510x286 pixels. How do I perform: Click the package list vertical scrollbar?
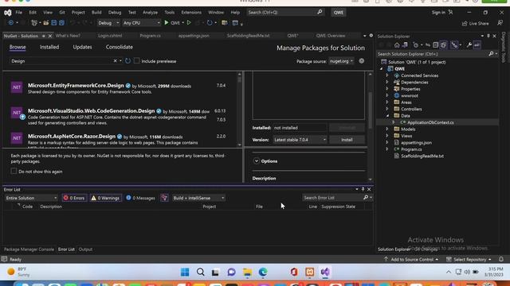[240, 110]
